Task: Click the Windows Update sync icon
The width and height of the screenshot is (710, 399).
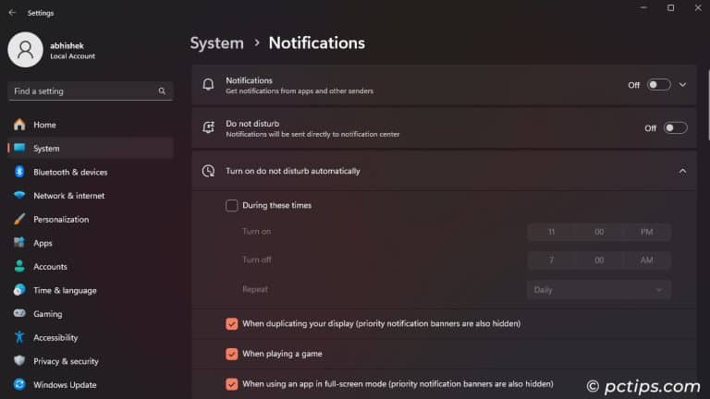Action: [x=19, y=384]
